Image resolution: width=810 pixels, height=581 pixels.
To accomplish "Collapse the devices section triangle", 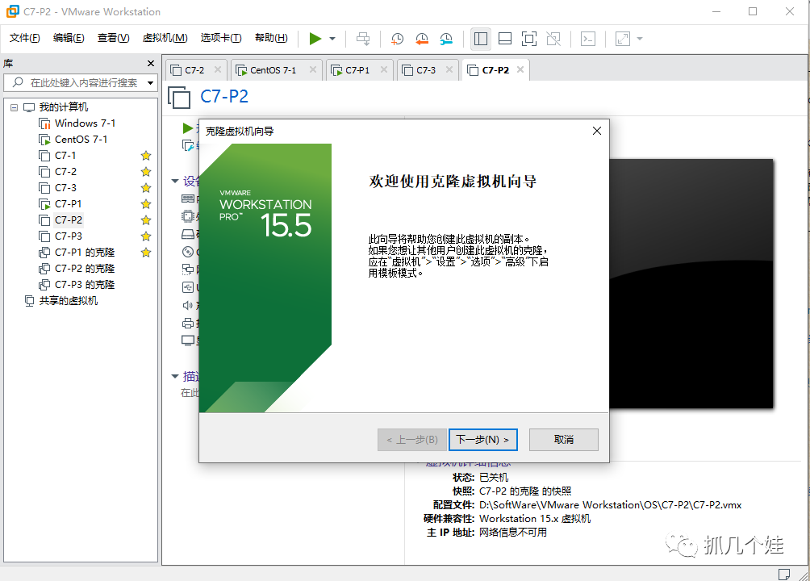I will click(x=174, y=181).
